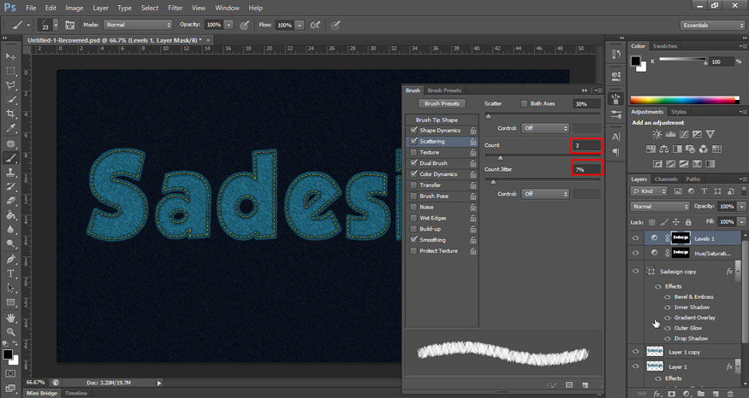
Task: Open Brush Tip Shape settings
Action: tap(437, 120)
